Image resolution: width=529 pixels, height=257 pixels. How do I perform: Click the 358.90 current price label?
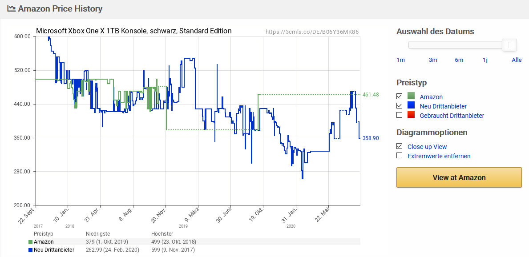[371, 138]
